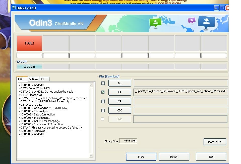Screen dimensions: 241x164
Task: Enable the CP file checkbox
Action: click(103, 101)
